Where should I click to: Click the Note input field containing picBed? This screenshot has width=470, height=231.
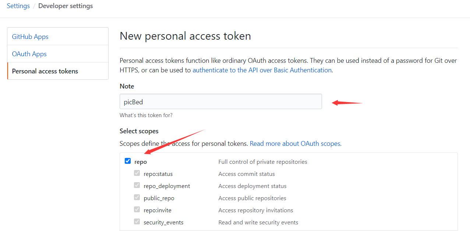pos(221,101)
